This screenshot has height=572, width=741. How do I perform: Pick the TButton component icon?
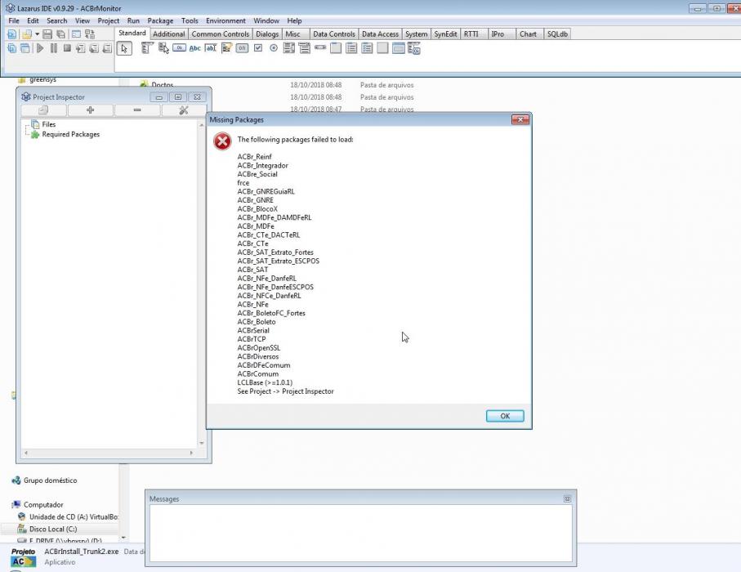click(x=179, y=48)
